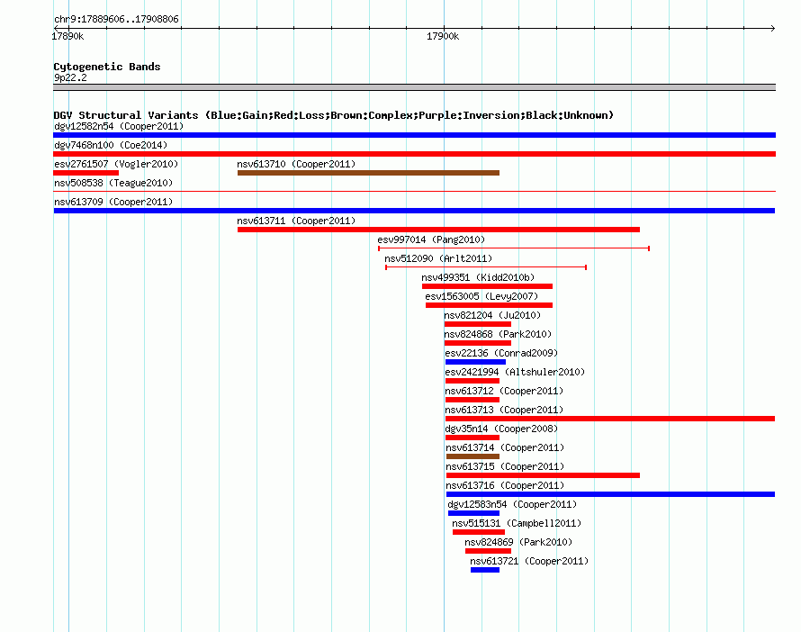
Task: Select the brown nsv613710 complex bar
Action: pyautogui.click(x=368, y=173)
